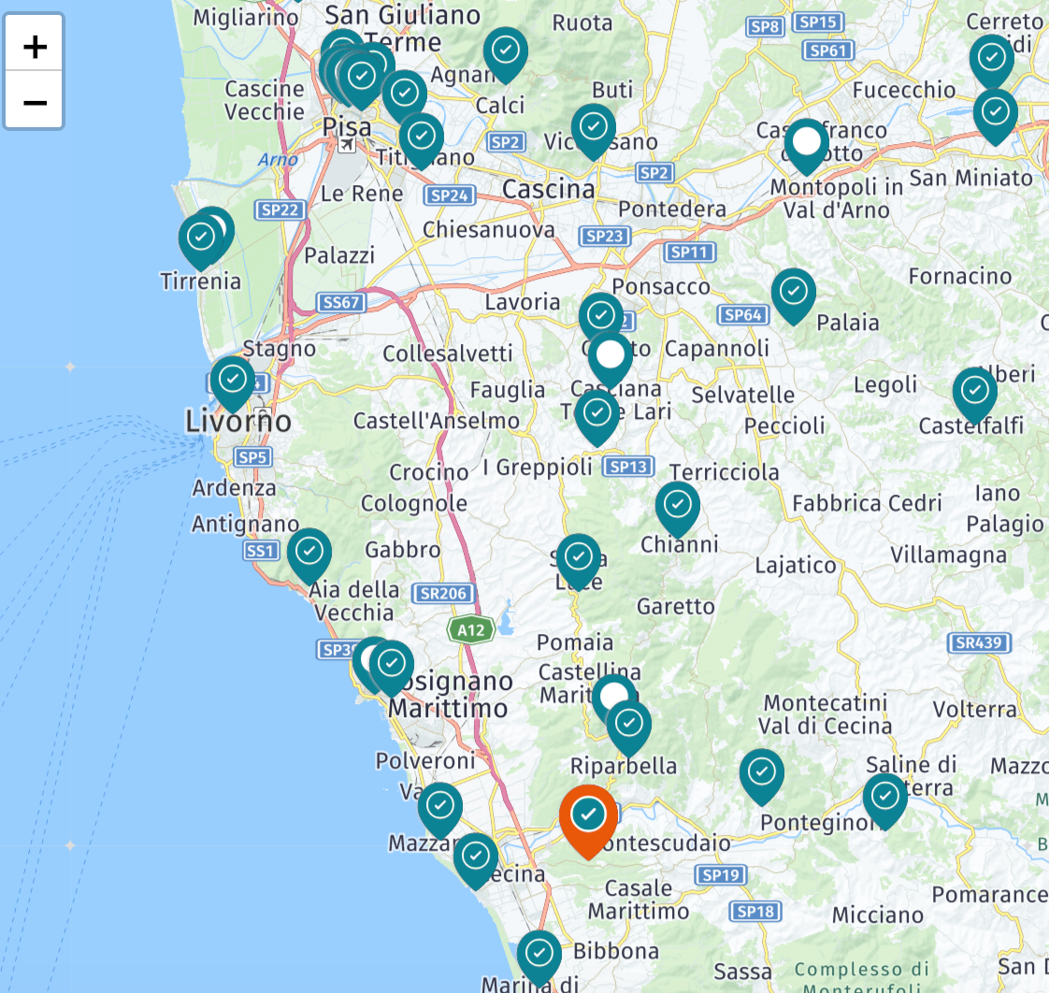Open the white-dot marker above Casciana Terme Lari

pos(610,356)
